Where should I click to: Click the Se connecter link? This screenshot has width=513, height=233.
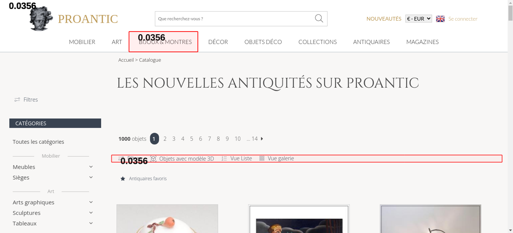coord(463,19)
